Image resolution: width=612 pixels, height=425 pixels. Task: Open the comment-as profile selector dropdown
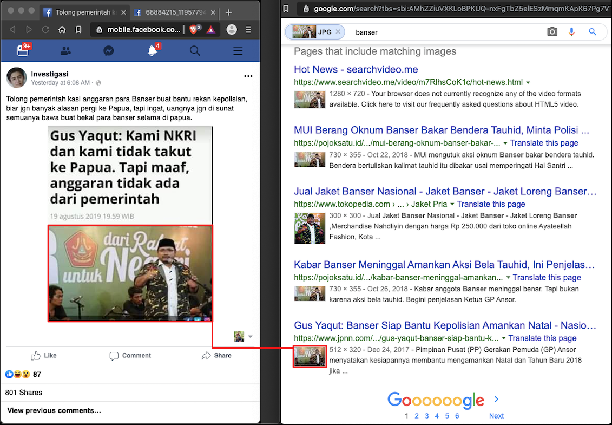(x=243, y=336)
